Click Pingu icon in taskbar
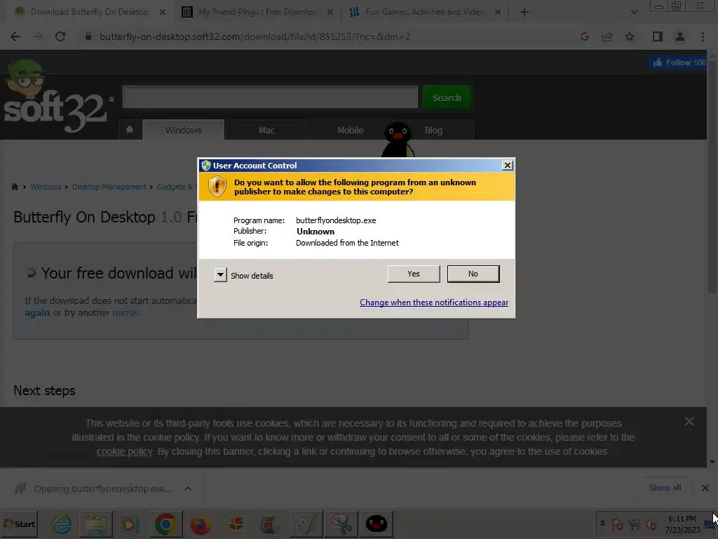The width and height of the screenshot is (718, 539). (377, 524)
